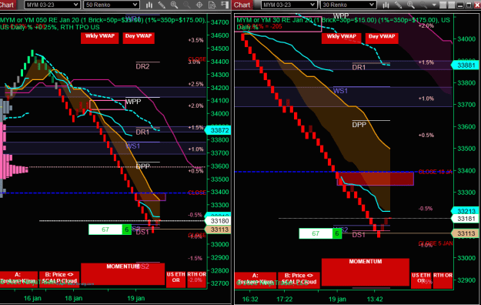Maximize the right chart window
This screenshot has width=481, height=305.
point(469,5)
